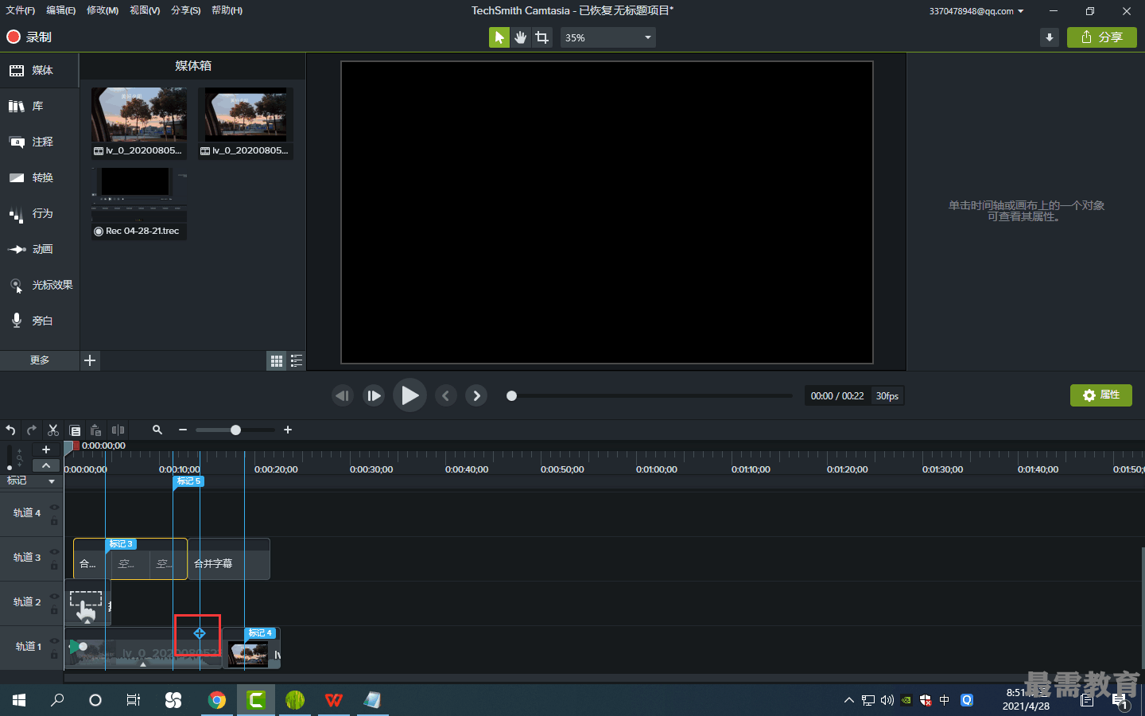The image size is (1145, 716).
Task: Undo the last action in timeline toolbar
Action: 11,430
